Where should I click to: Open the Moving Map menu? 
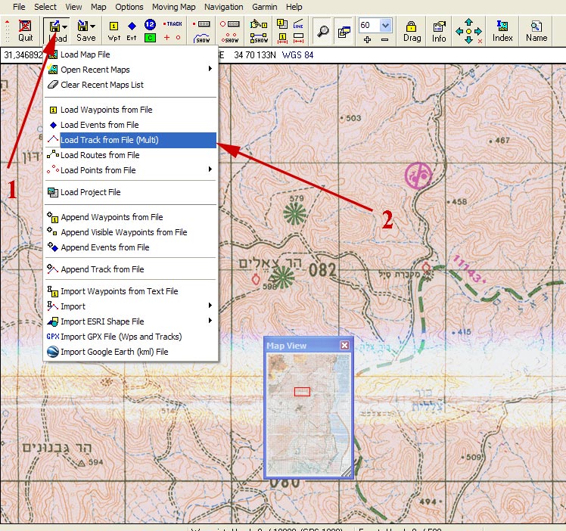[x=173, y=7]
